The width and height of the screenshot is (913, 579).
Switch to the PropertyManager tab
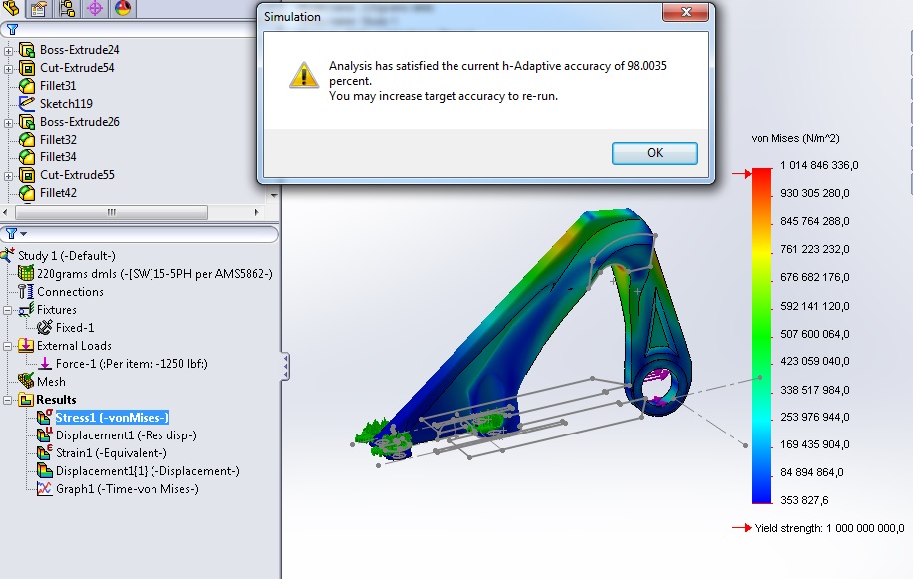pyautogui.click(x=39, y=8)
